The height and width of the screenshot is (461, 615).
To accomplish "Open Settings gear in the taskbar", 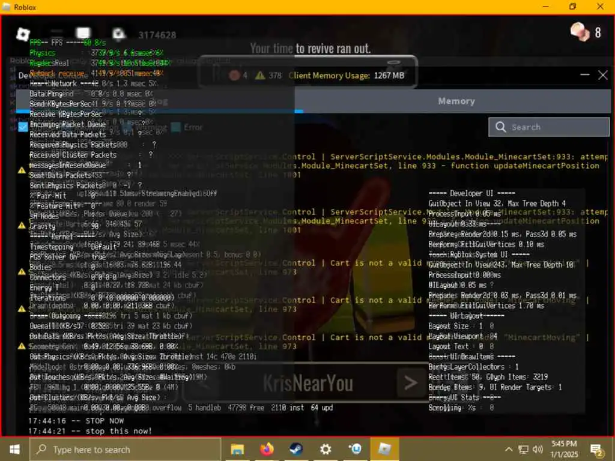I will pos(326,449).
